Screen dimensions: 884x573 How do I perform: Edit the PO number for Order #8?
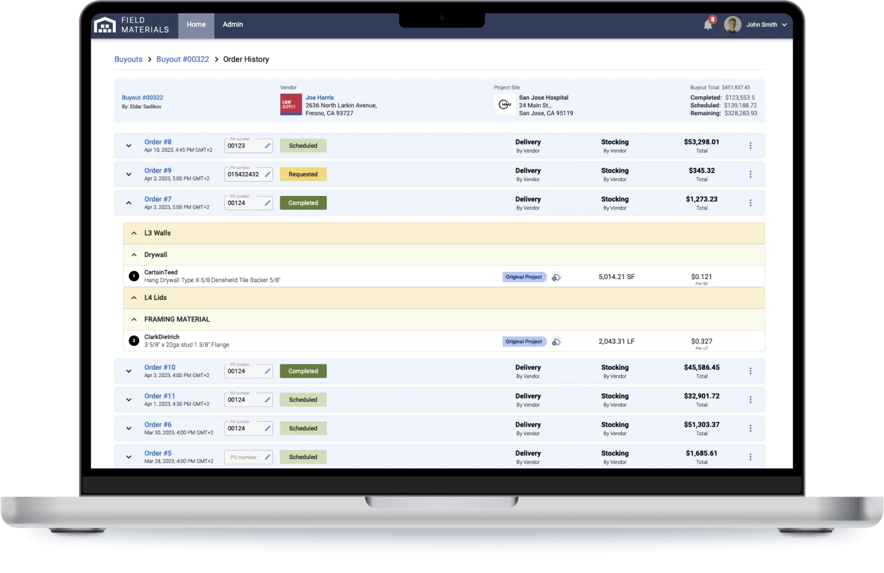pos(267,146)
